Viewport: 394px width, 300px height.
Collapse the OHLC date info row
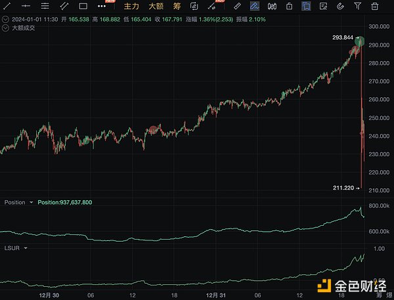point(5,20)
